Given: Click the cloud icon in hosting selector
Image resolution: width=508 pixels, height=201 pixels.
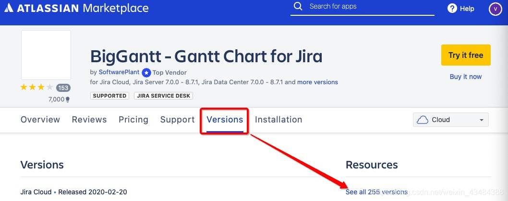Looking at the screenshot, I should pyautogui.click(x=423, y=120).
